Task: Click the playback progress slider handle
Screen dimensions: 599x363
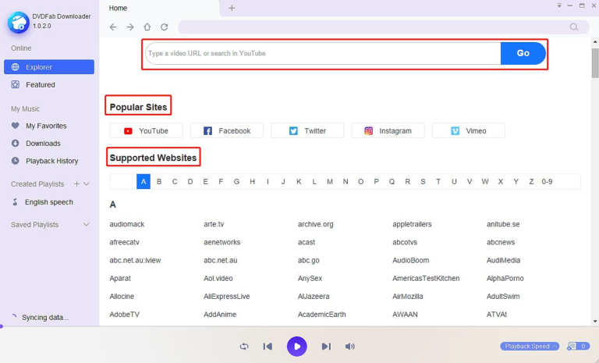Action: [1, 326]
